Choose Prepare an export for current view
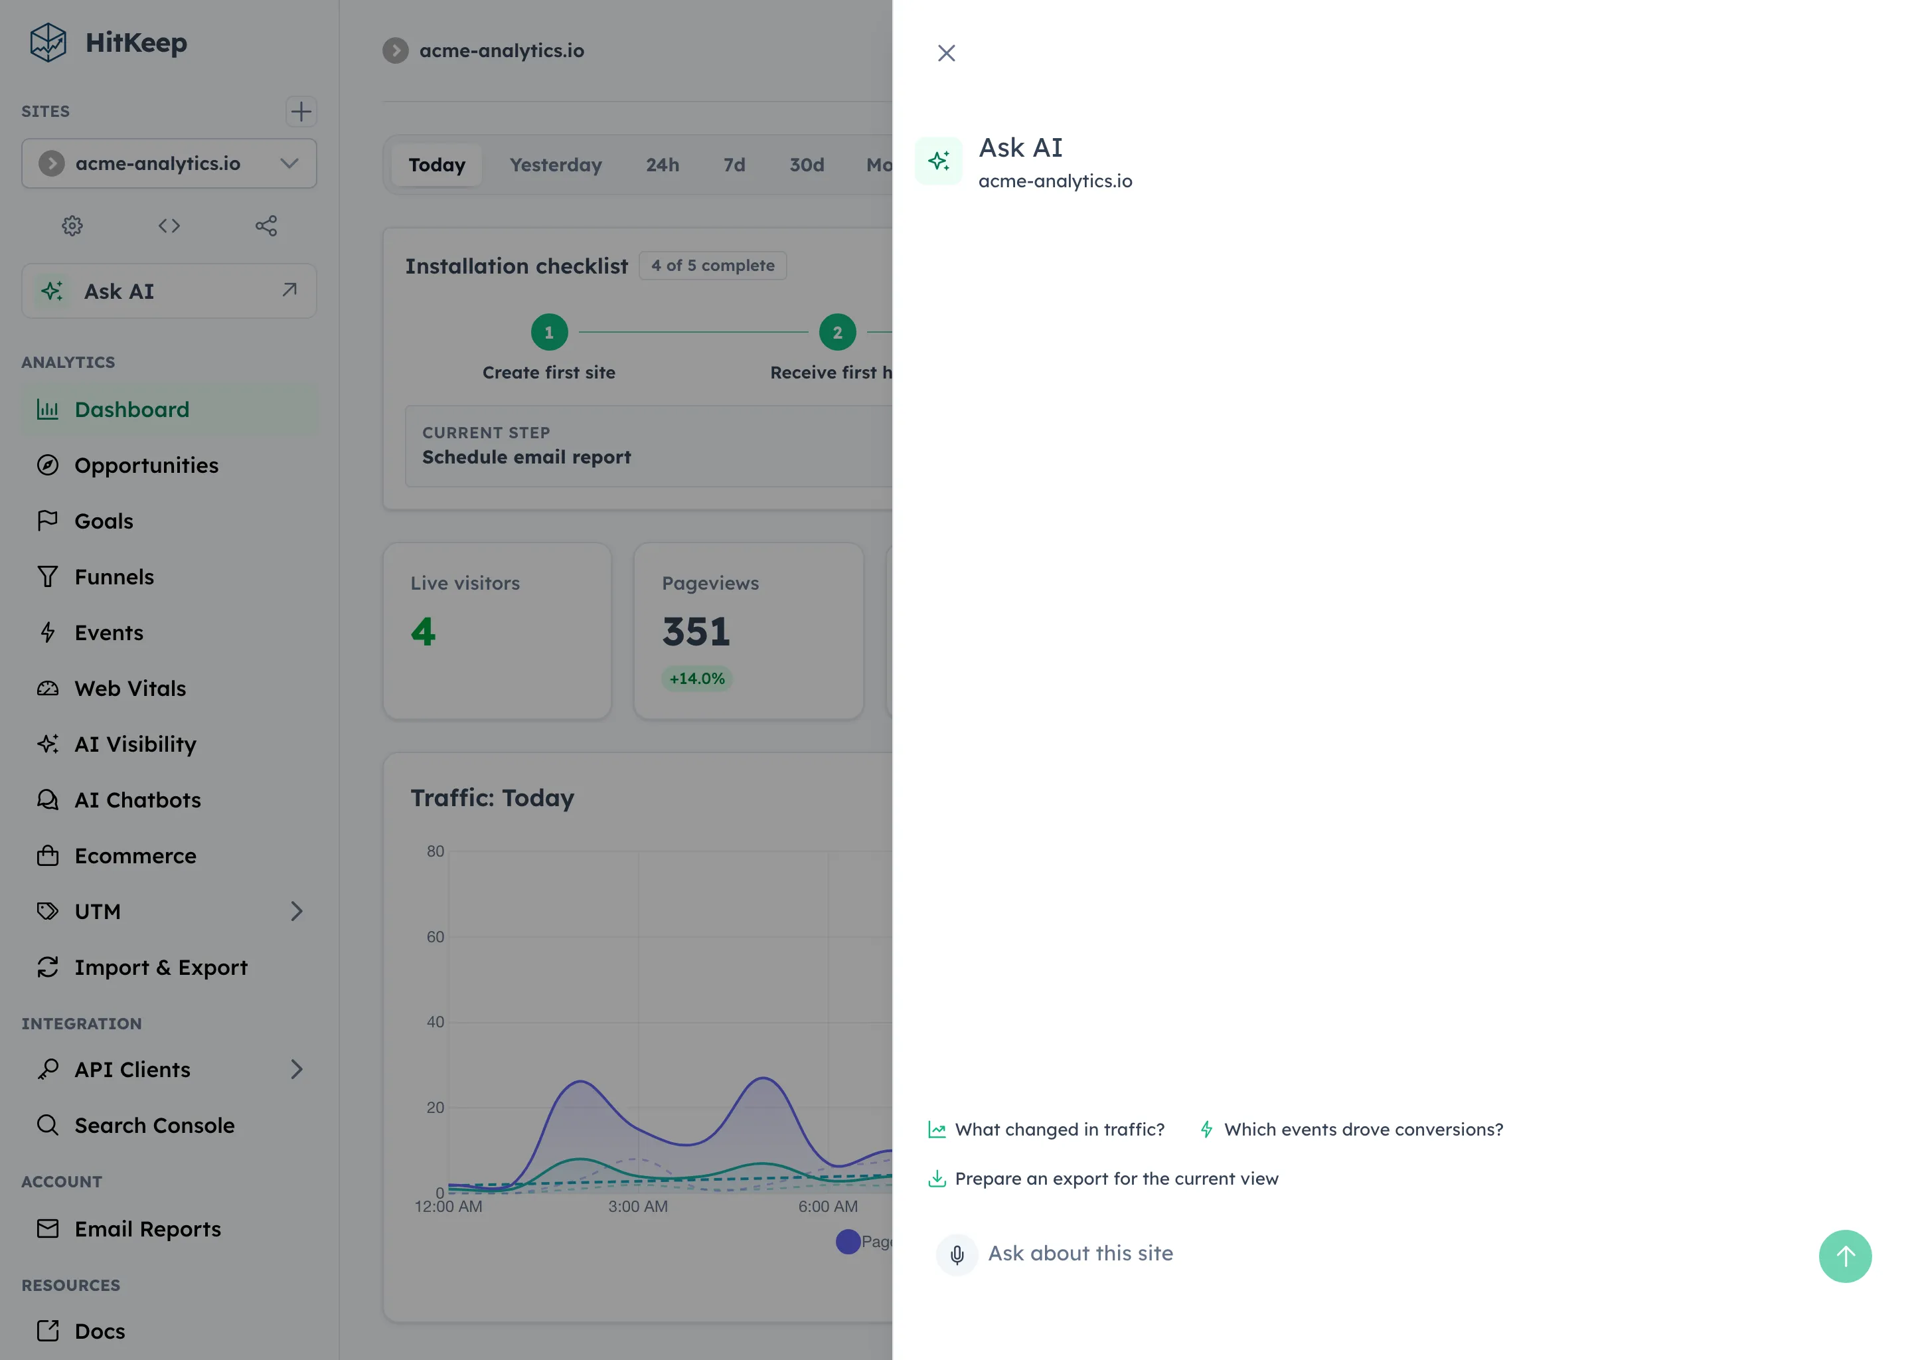The height and width of the screenshot is (1360, 1912). [x=1103, y=1178]
